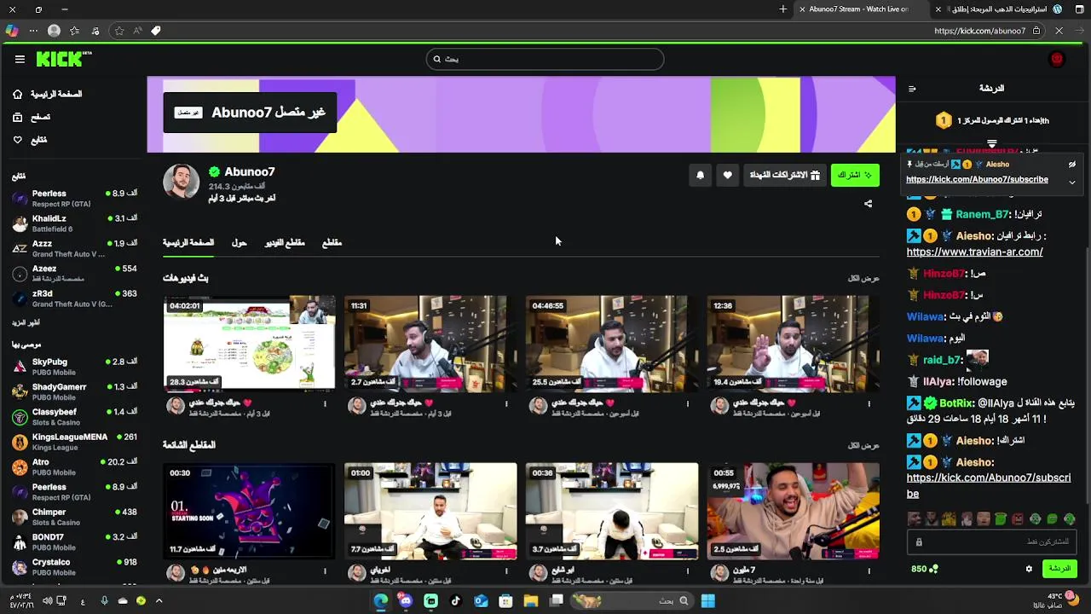Click the green Chat send button
This screenshot has height=614, width=1091.
click(x=1059, y=569)
